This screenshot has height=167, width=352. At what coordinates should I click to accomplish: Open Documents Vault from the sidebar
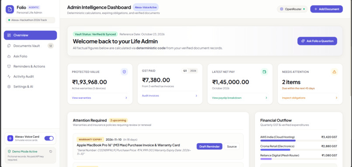click(30, 46)
